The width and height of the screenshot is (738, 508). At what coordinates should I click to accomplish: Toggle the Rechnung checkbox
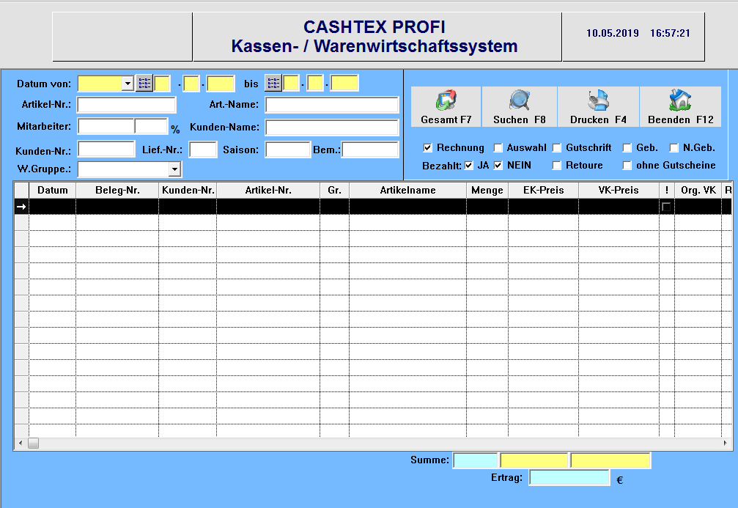(427, 148)
